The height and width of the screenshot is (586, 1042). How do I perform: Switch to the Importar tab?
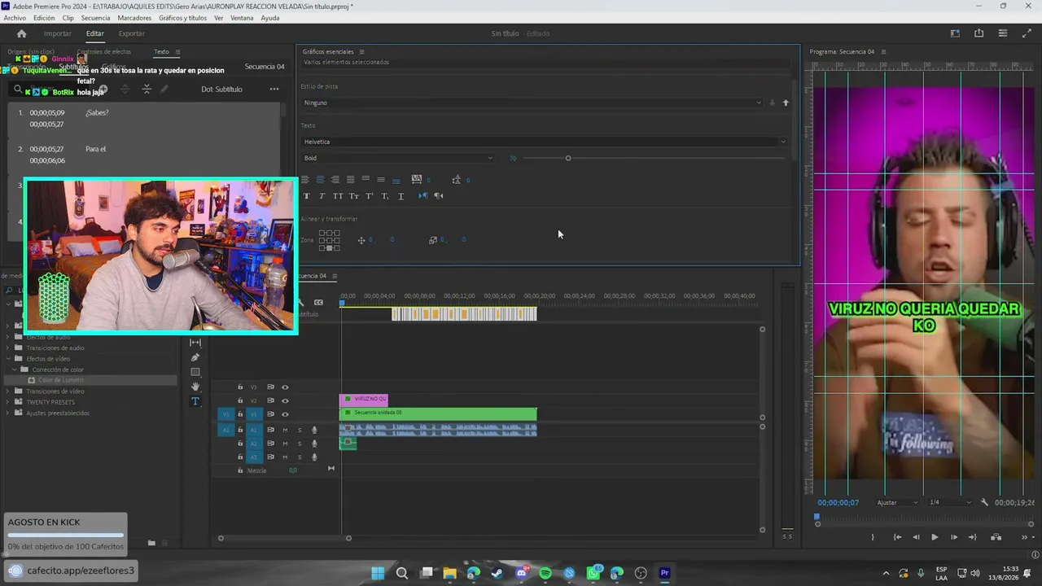pos(58,33)
